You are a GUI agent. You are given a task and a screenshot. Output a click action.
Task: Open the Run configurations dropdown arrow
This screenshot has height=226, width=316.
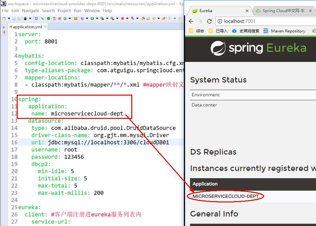click(x=97, y=19)
